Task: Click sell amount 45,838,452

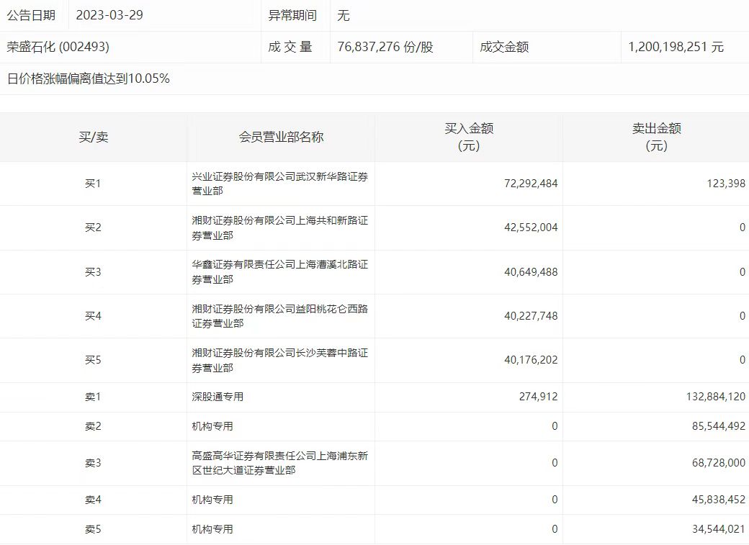Action: [719, 500]
